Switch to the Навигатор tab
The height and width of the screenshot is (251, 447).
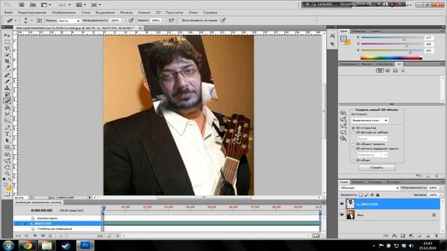click(x=383, y=64)
